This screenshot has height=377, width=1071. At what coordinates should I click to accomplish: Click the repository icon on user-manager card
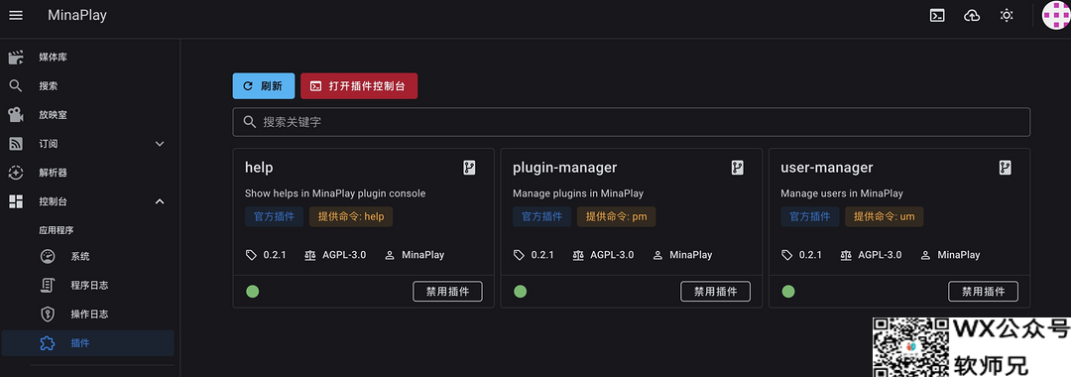point(1005,168)
